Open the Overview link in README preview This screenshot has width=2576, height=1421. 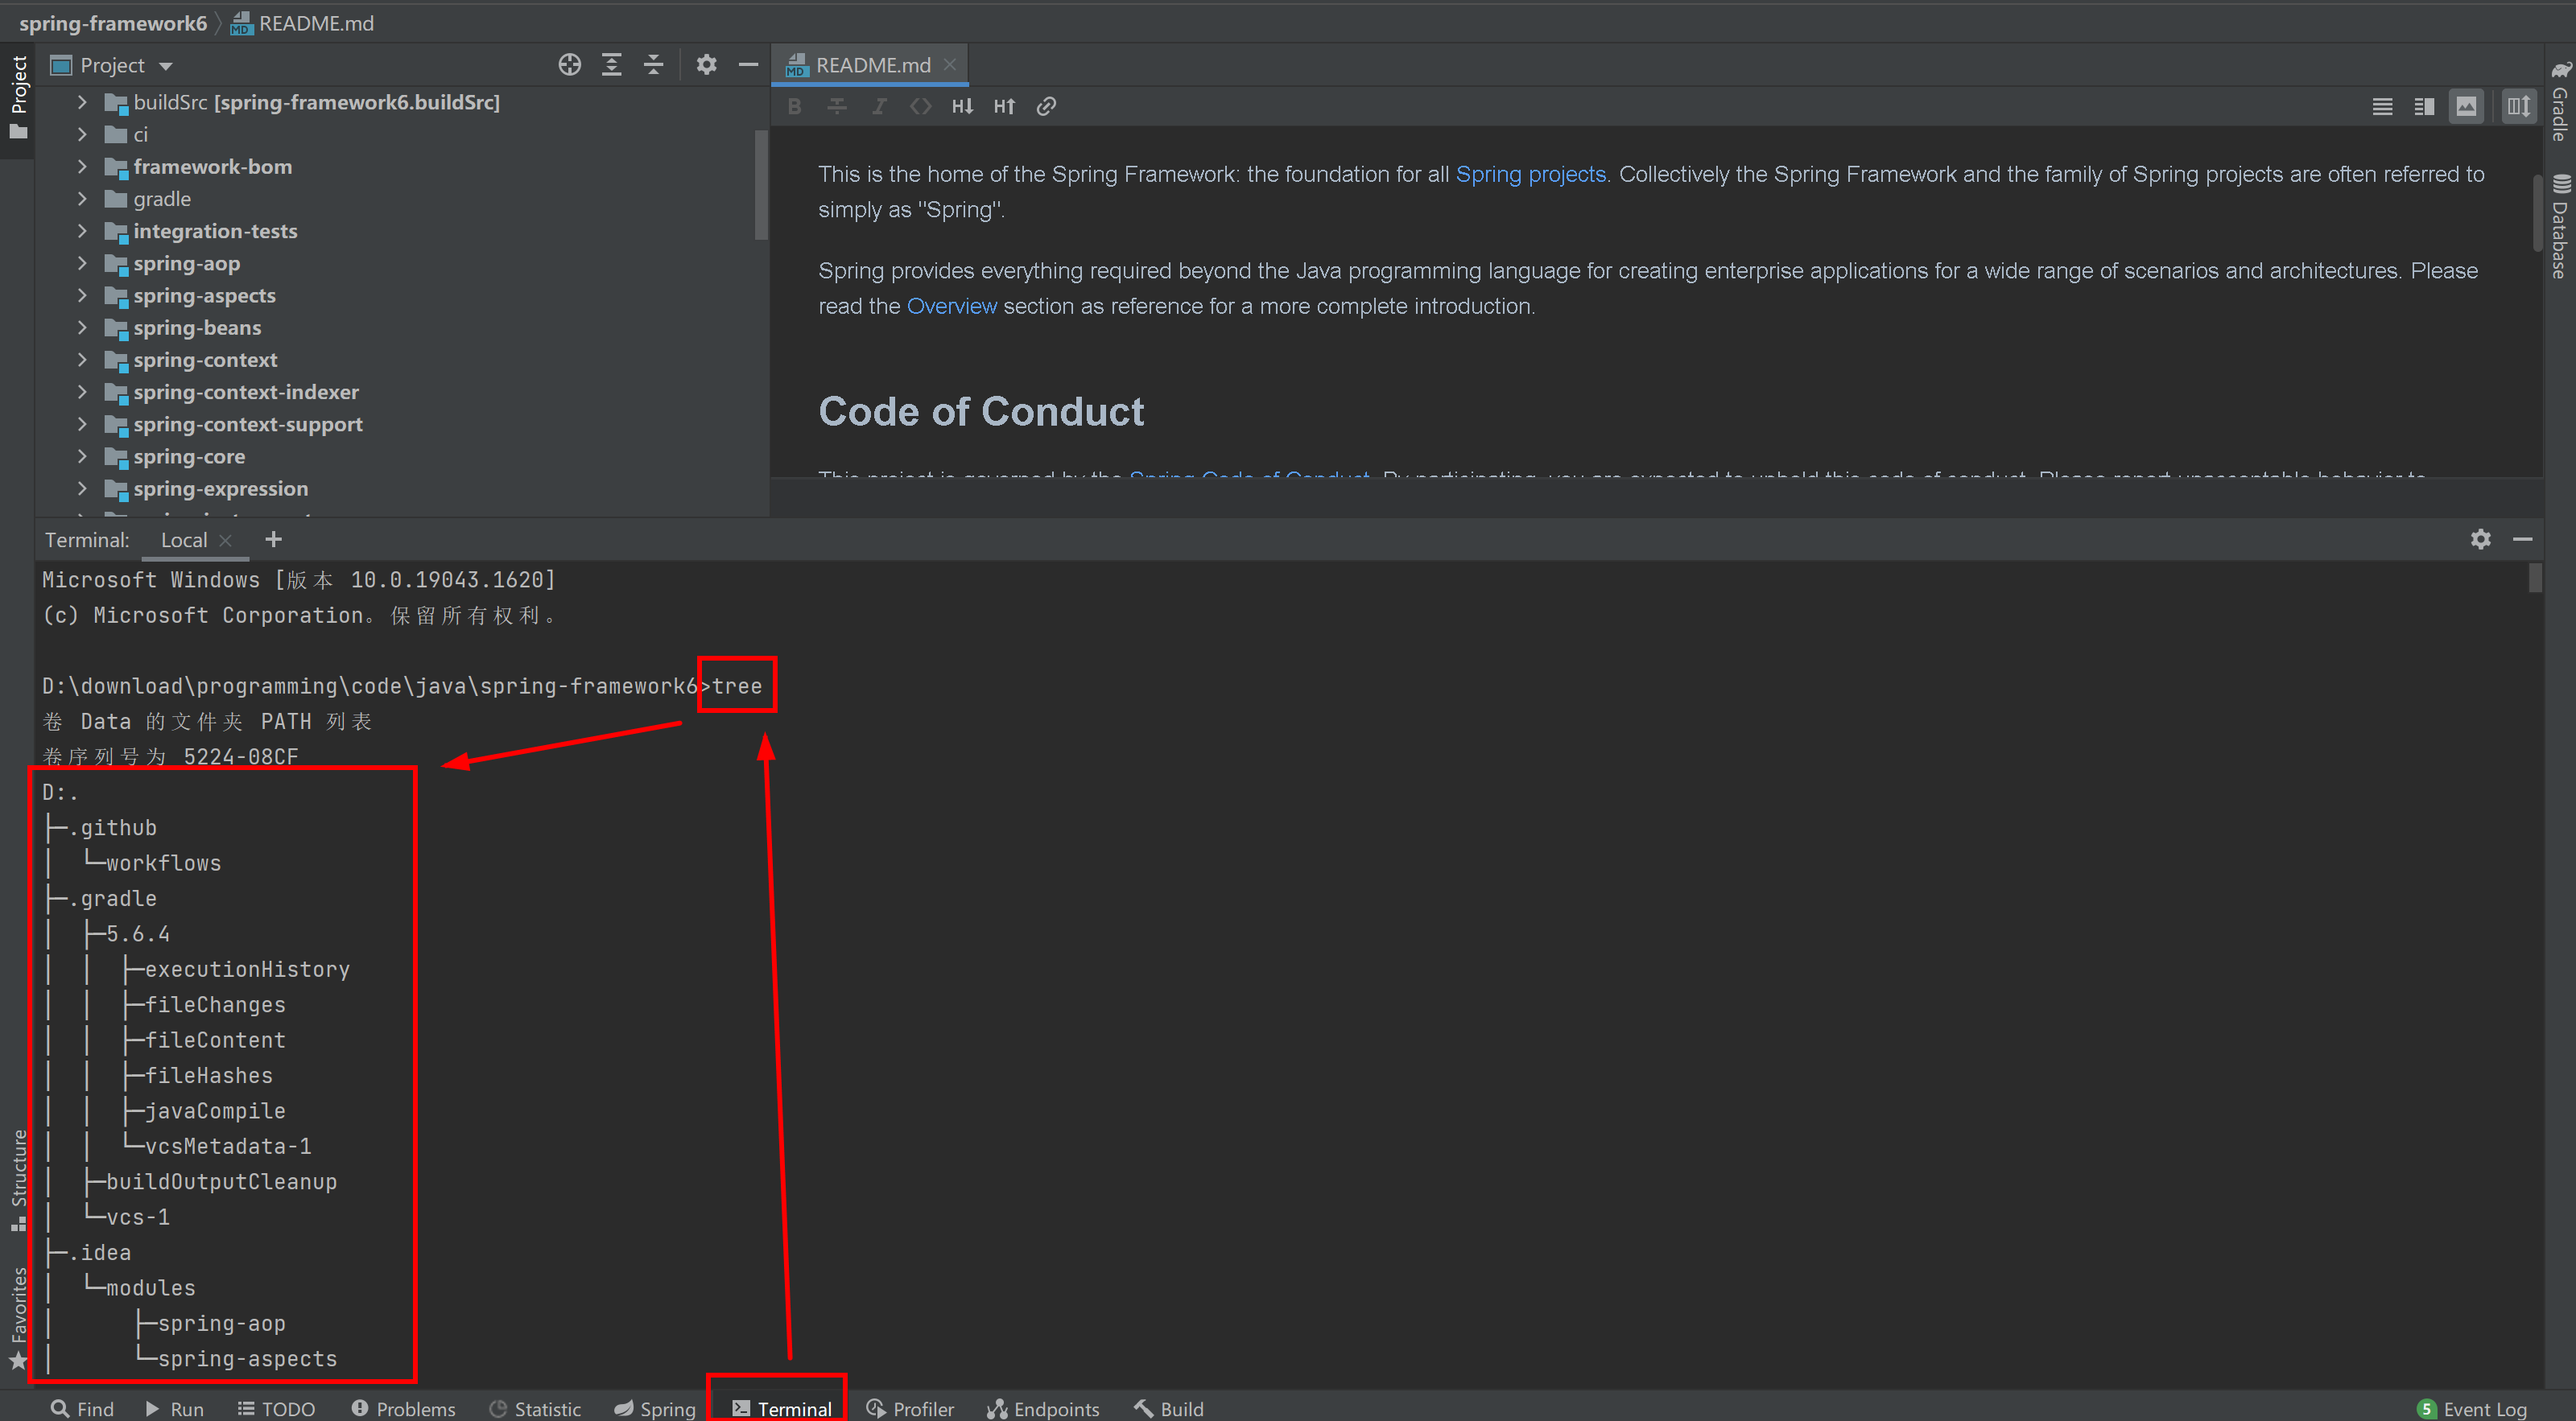pos(951,306)
